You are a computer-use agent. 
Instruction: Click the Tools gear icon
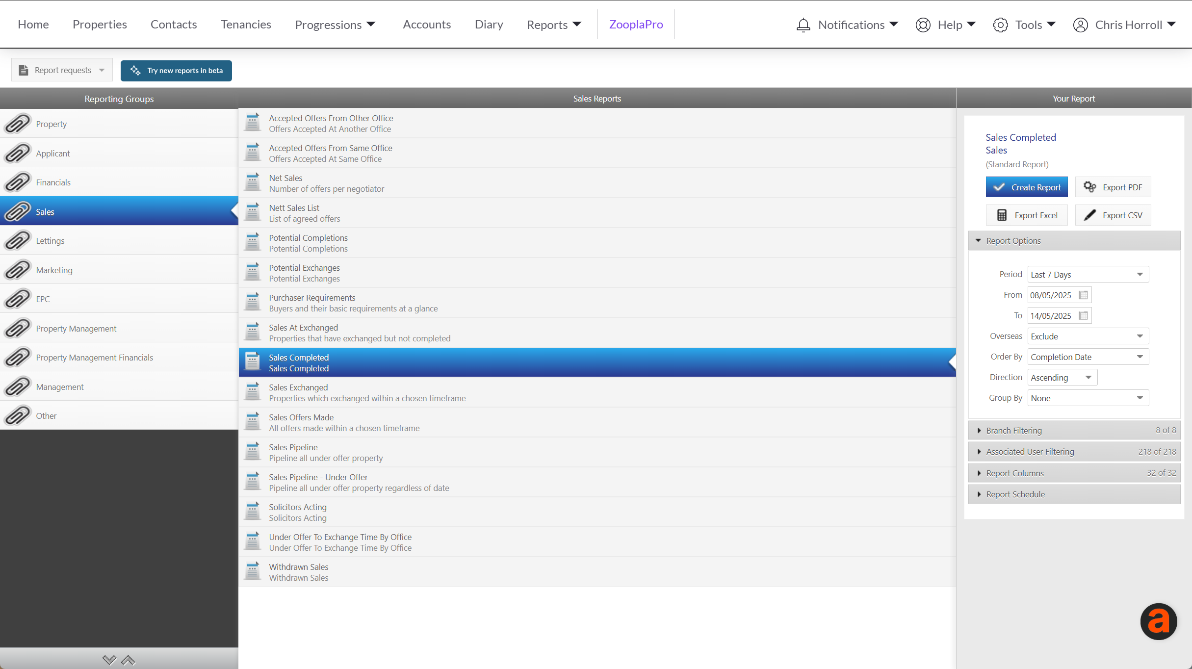(x=1000, y=25)
